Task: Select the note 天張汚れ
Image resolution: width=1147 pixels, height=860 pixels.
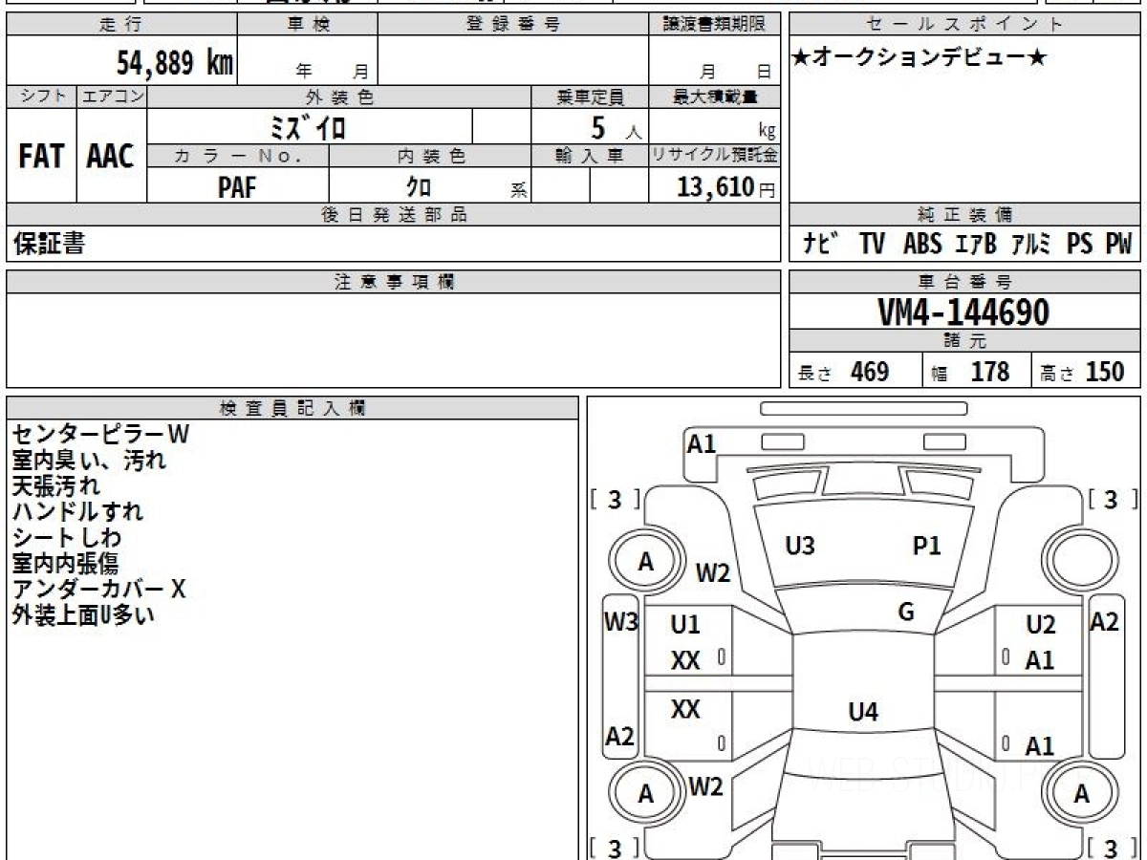Action: pos(56,485)
